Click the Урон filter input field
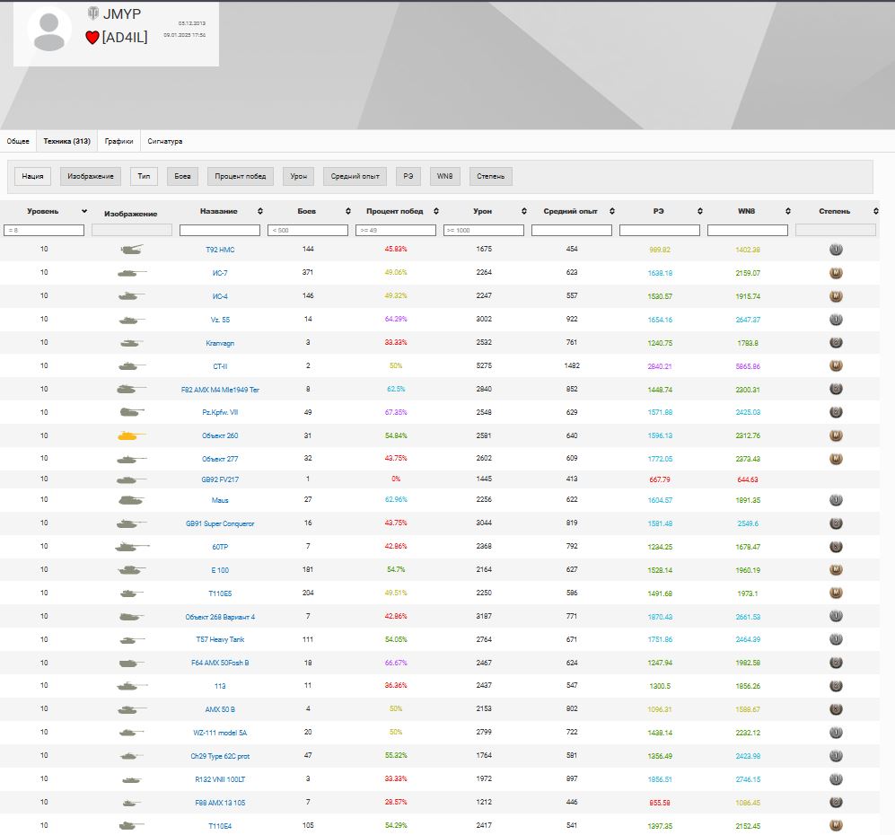Viewport: 895px width, 835px height. point(484,230)
